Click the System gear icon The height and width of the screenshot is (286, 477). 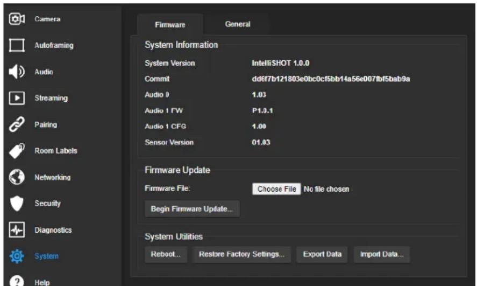pos(17,256)
